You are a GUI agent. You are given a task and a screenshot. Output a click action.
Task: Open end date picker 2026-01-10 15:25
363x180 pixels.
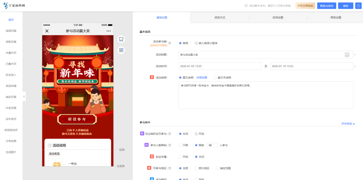(x=312, y=66)
